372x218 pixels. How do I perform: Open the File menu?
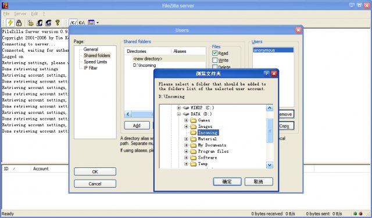pyautogui.click(x=6, y=14)
